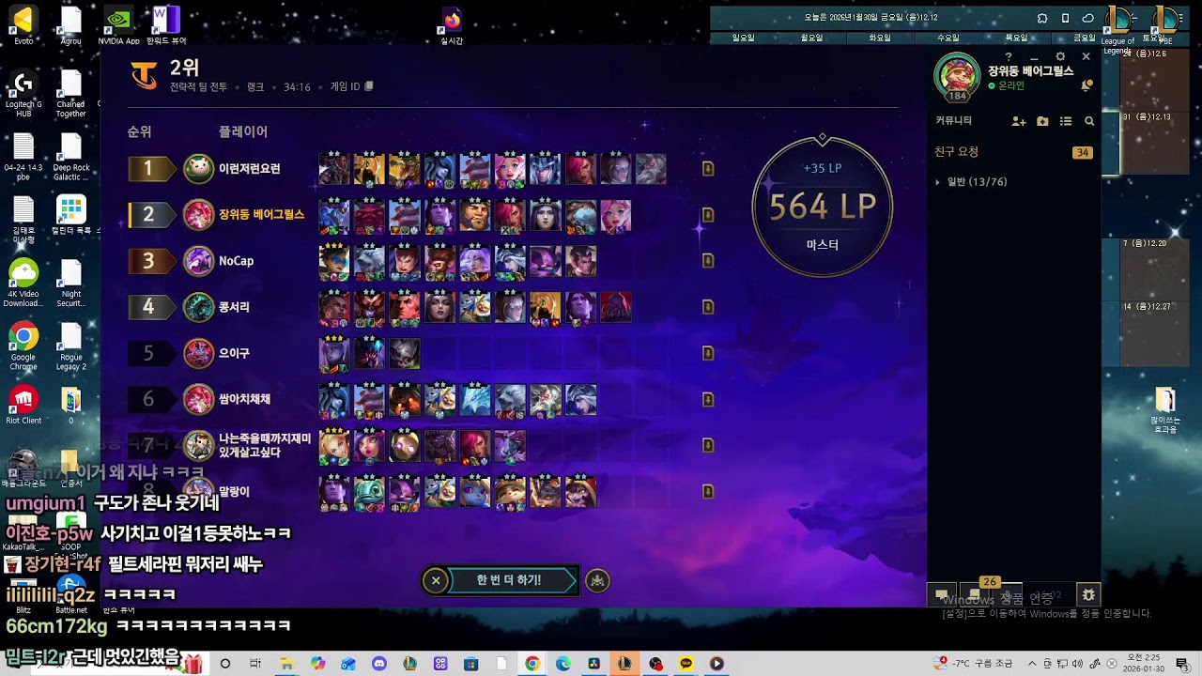Open the Google Chrome desktop shortcut
Viewport: 1202px width, 676px height.
(x=23, y=346)
